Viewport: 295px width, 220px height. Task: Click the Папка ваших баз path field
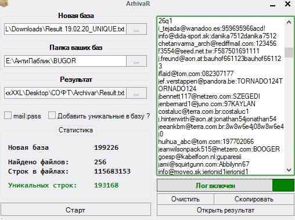coord(65,61)
